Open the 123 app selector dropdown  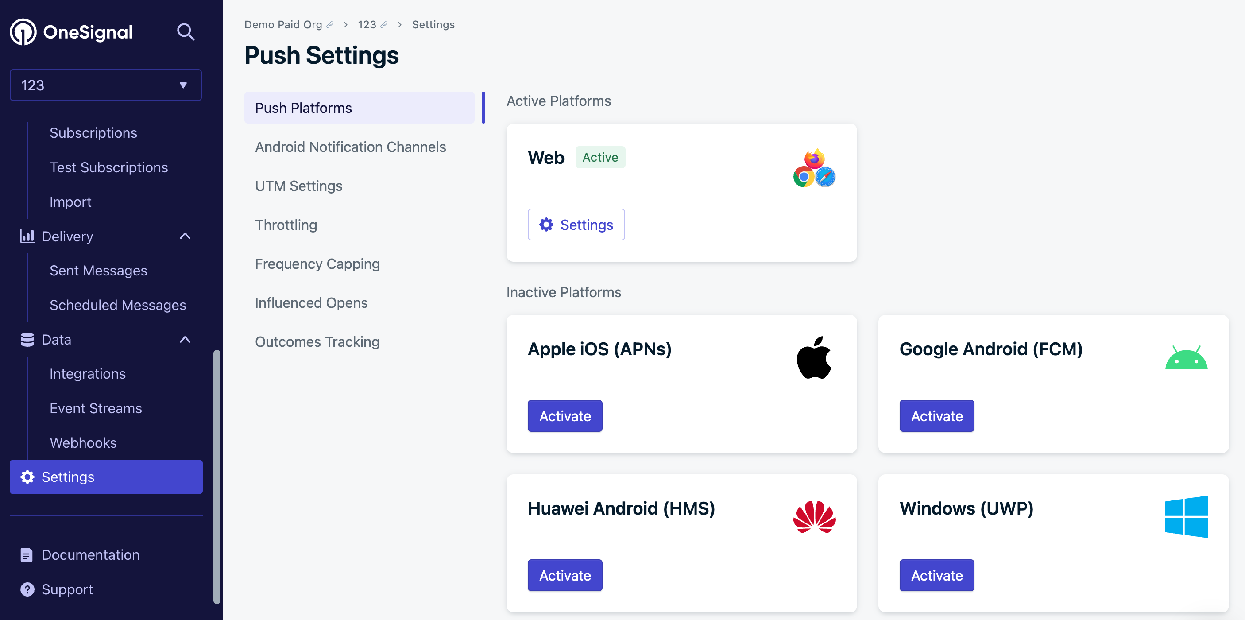tap(106, 85)
